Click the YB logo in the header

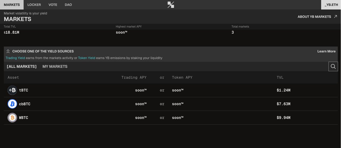(171, 5)
